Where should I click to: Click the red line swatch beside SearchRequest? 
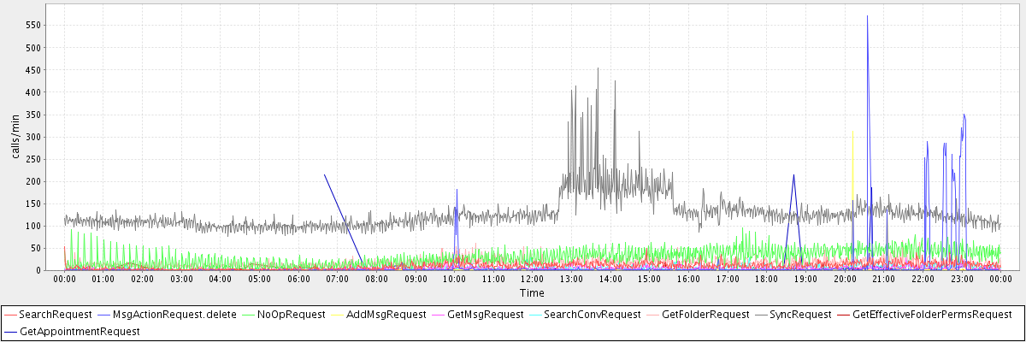[11, 315]
